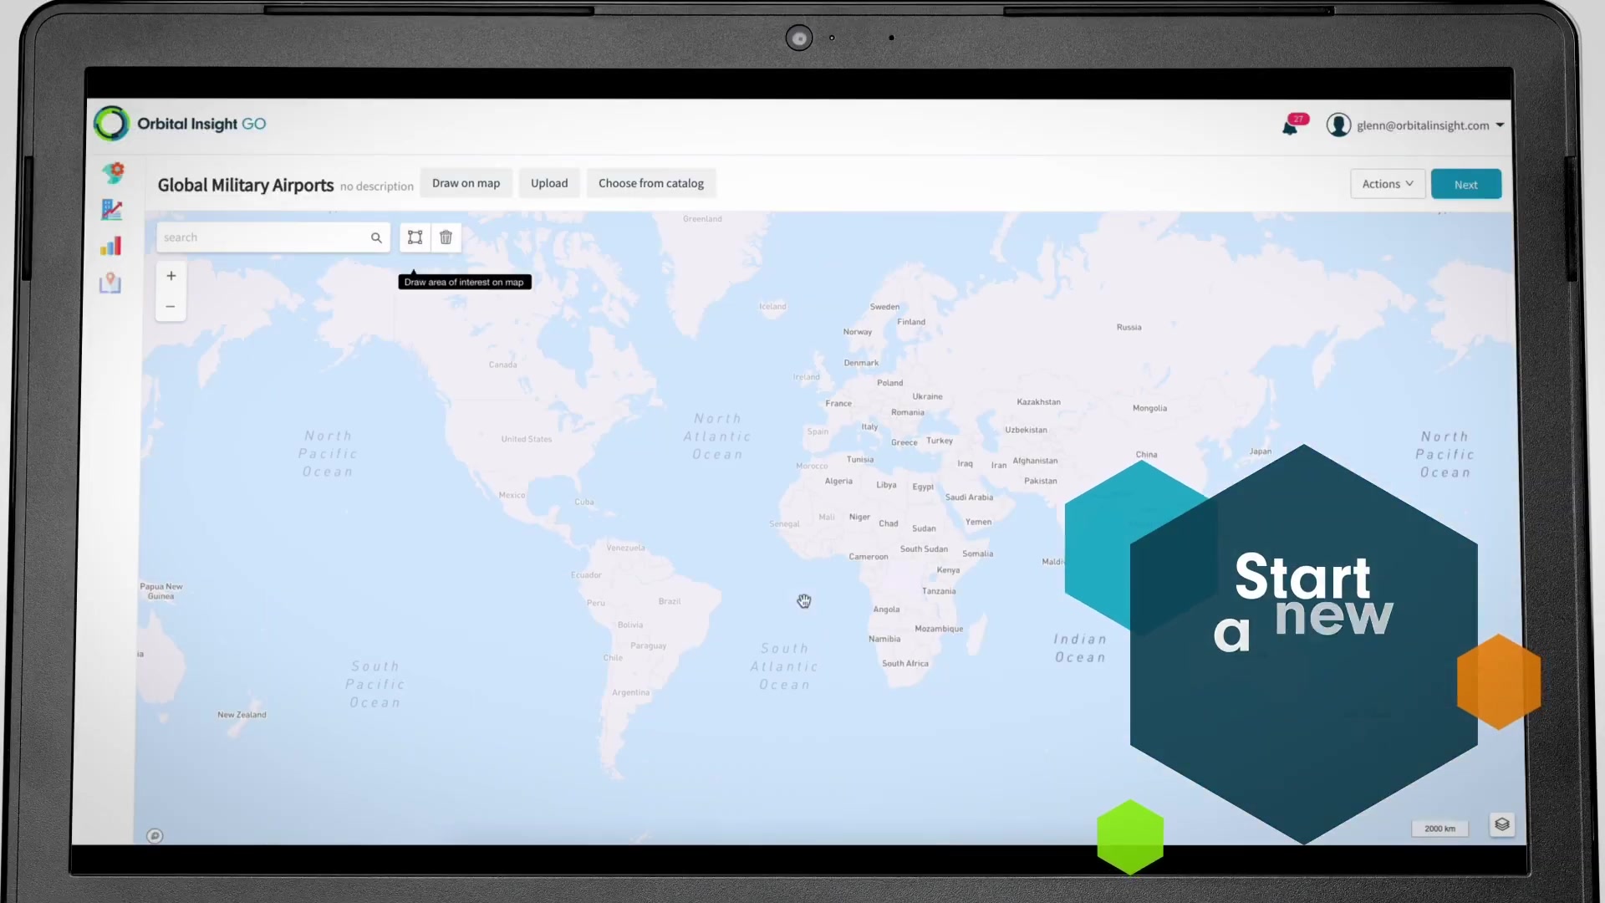Click the Choose from catalog button
The height and width of the screenshot is (903, 1605).
[651, 183]
